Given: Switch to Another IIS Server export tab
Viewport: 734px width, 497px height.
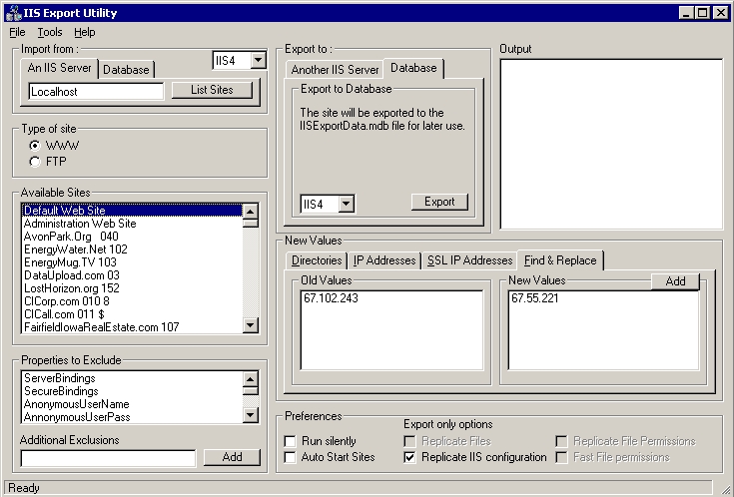Looking at the screenshot, I should [335, 70].
